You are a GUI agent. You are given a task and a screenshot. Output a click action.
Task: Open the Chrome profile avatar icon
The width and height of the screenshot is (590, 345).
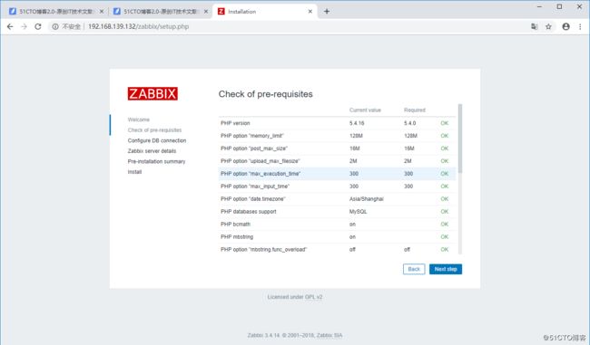(565, 26)
